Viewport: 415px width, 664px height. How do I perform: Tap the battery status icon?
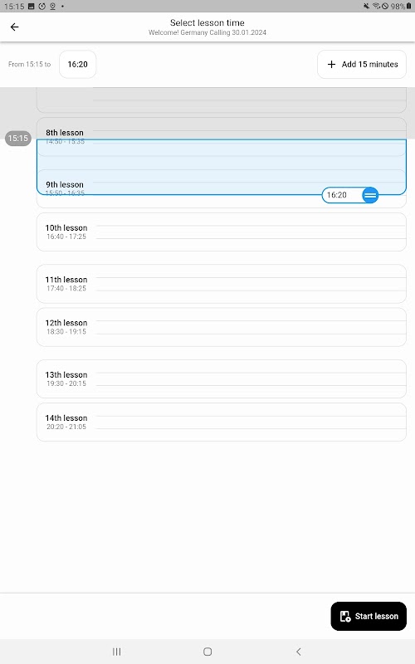pos(409,6)
